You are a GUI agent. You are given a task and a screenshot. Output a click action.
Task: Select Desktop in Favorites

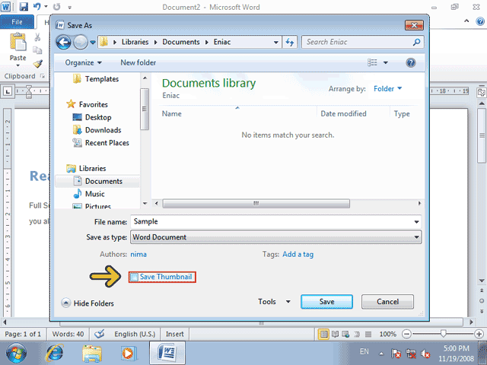92,117
